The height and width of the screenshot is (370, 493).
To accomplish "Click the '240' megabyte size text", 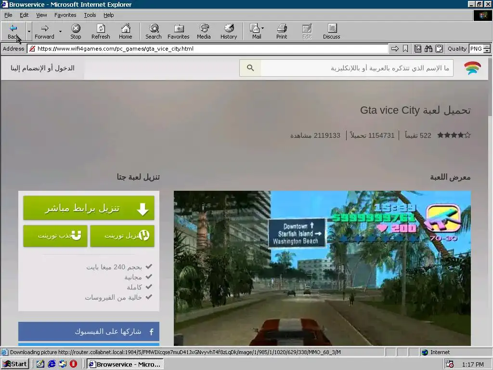I will point(119,267).
